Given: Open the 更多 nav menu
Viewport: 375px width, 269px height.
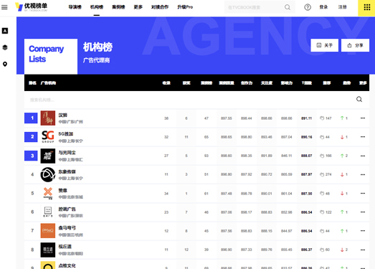Looking at the screenshot, I should (x=138, y=7).
